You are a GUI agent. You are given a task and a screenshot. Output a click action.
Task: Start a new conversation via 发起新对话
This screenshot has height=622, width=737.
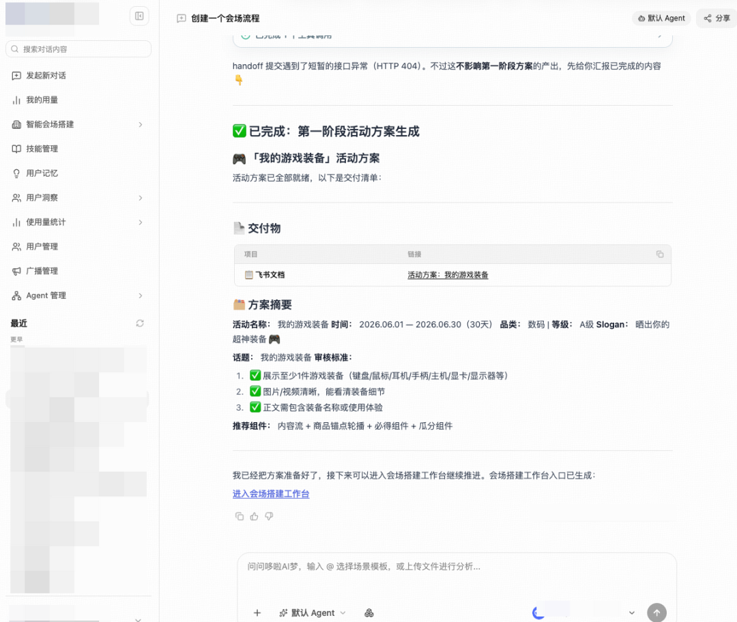(46, 76)
